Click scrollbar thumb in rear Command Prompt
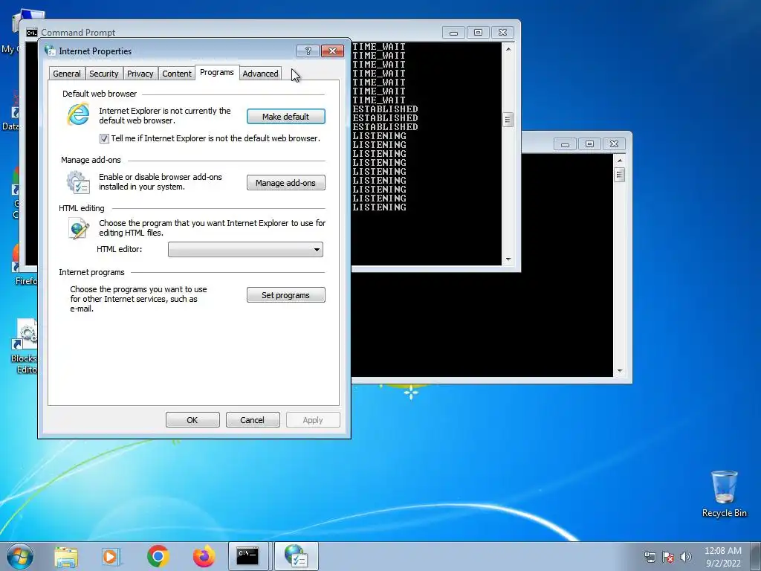Screen dimensions: 761x571 click(x=619, y=174)
